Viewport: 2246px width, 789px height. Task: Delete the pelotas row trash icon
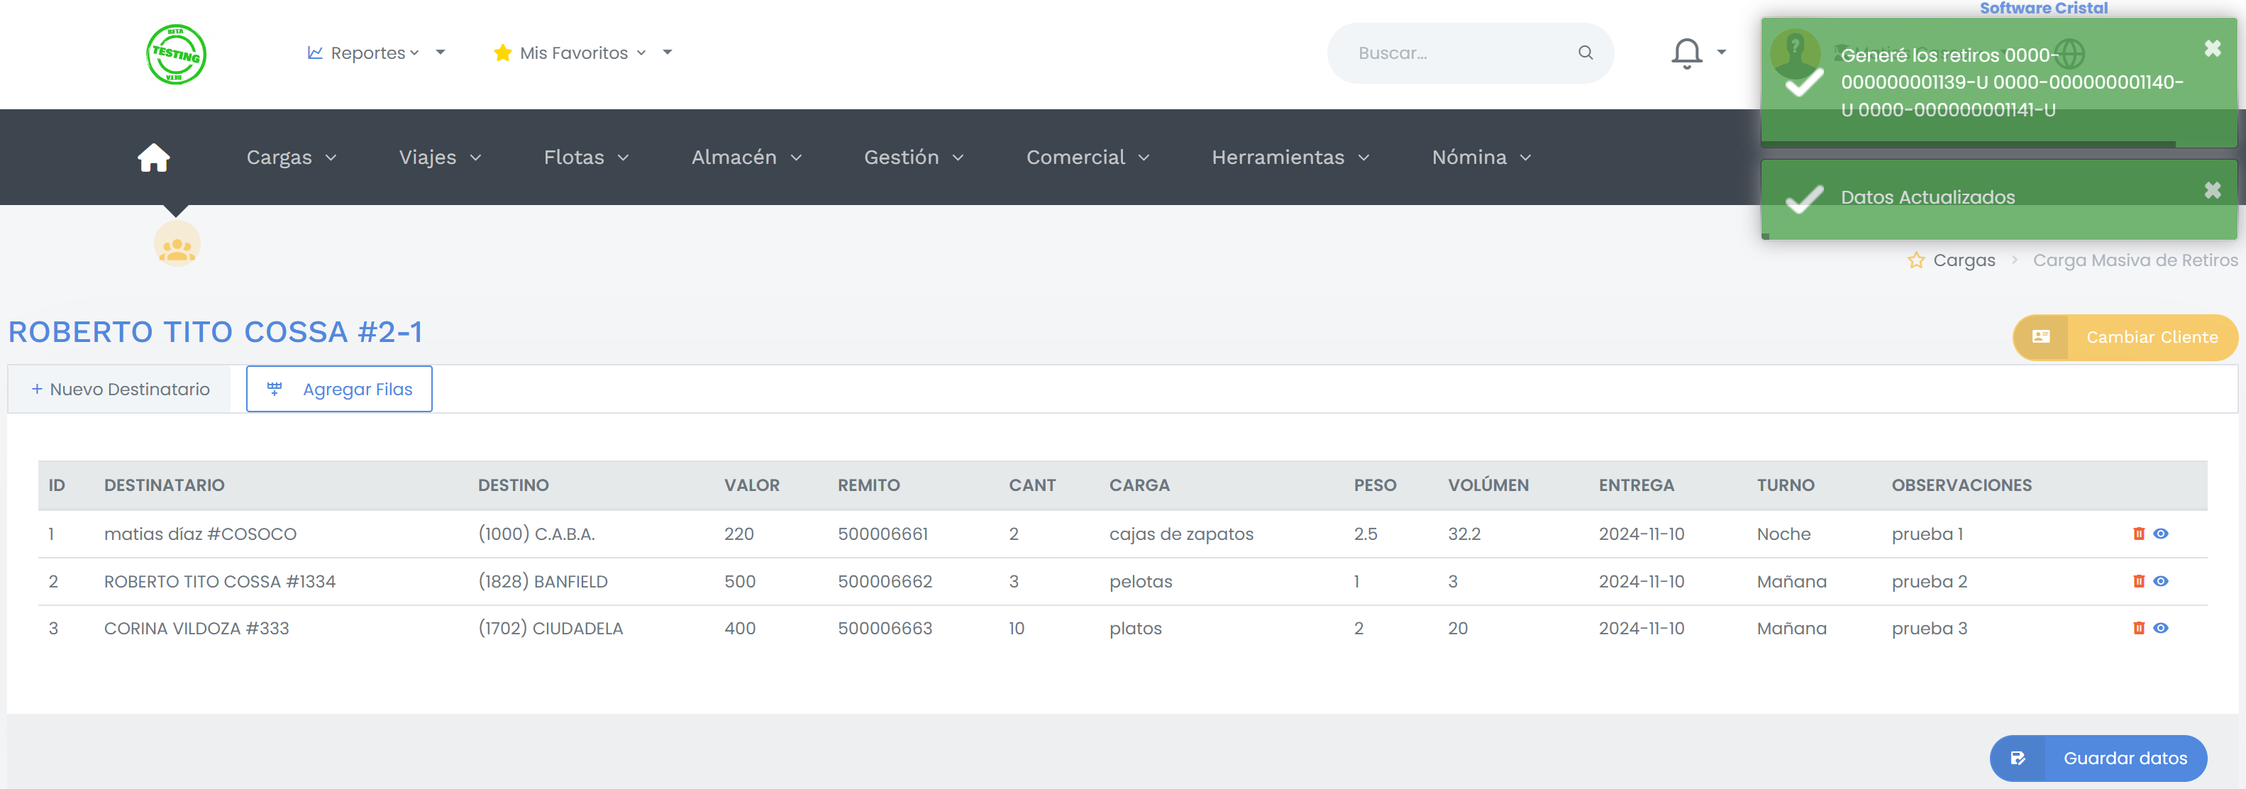click(2138, 582)
